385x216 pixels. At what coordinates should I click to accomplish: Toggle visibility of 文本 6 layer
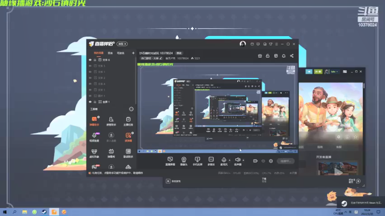point(90,60)
